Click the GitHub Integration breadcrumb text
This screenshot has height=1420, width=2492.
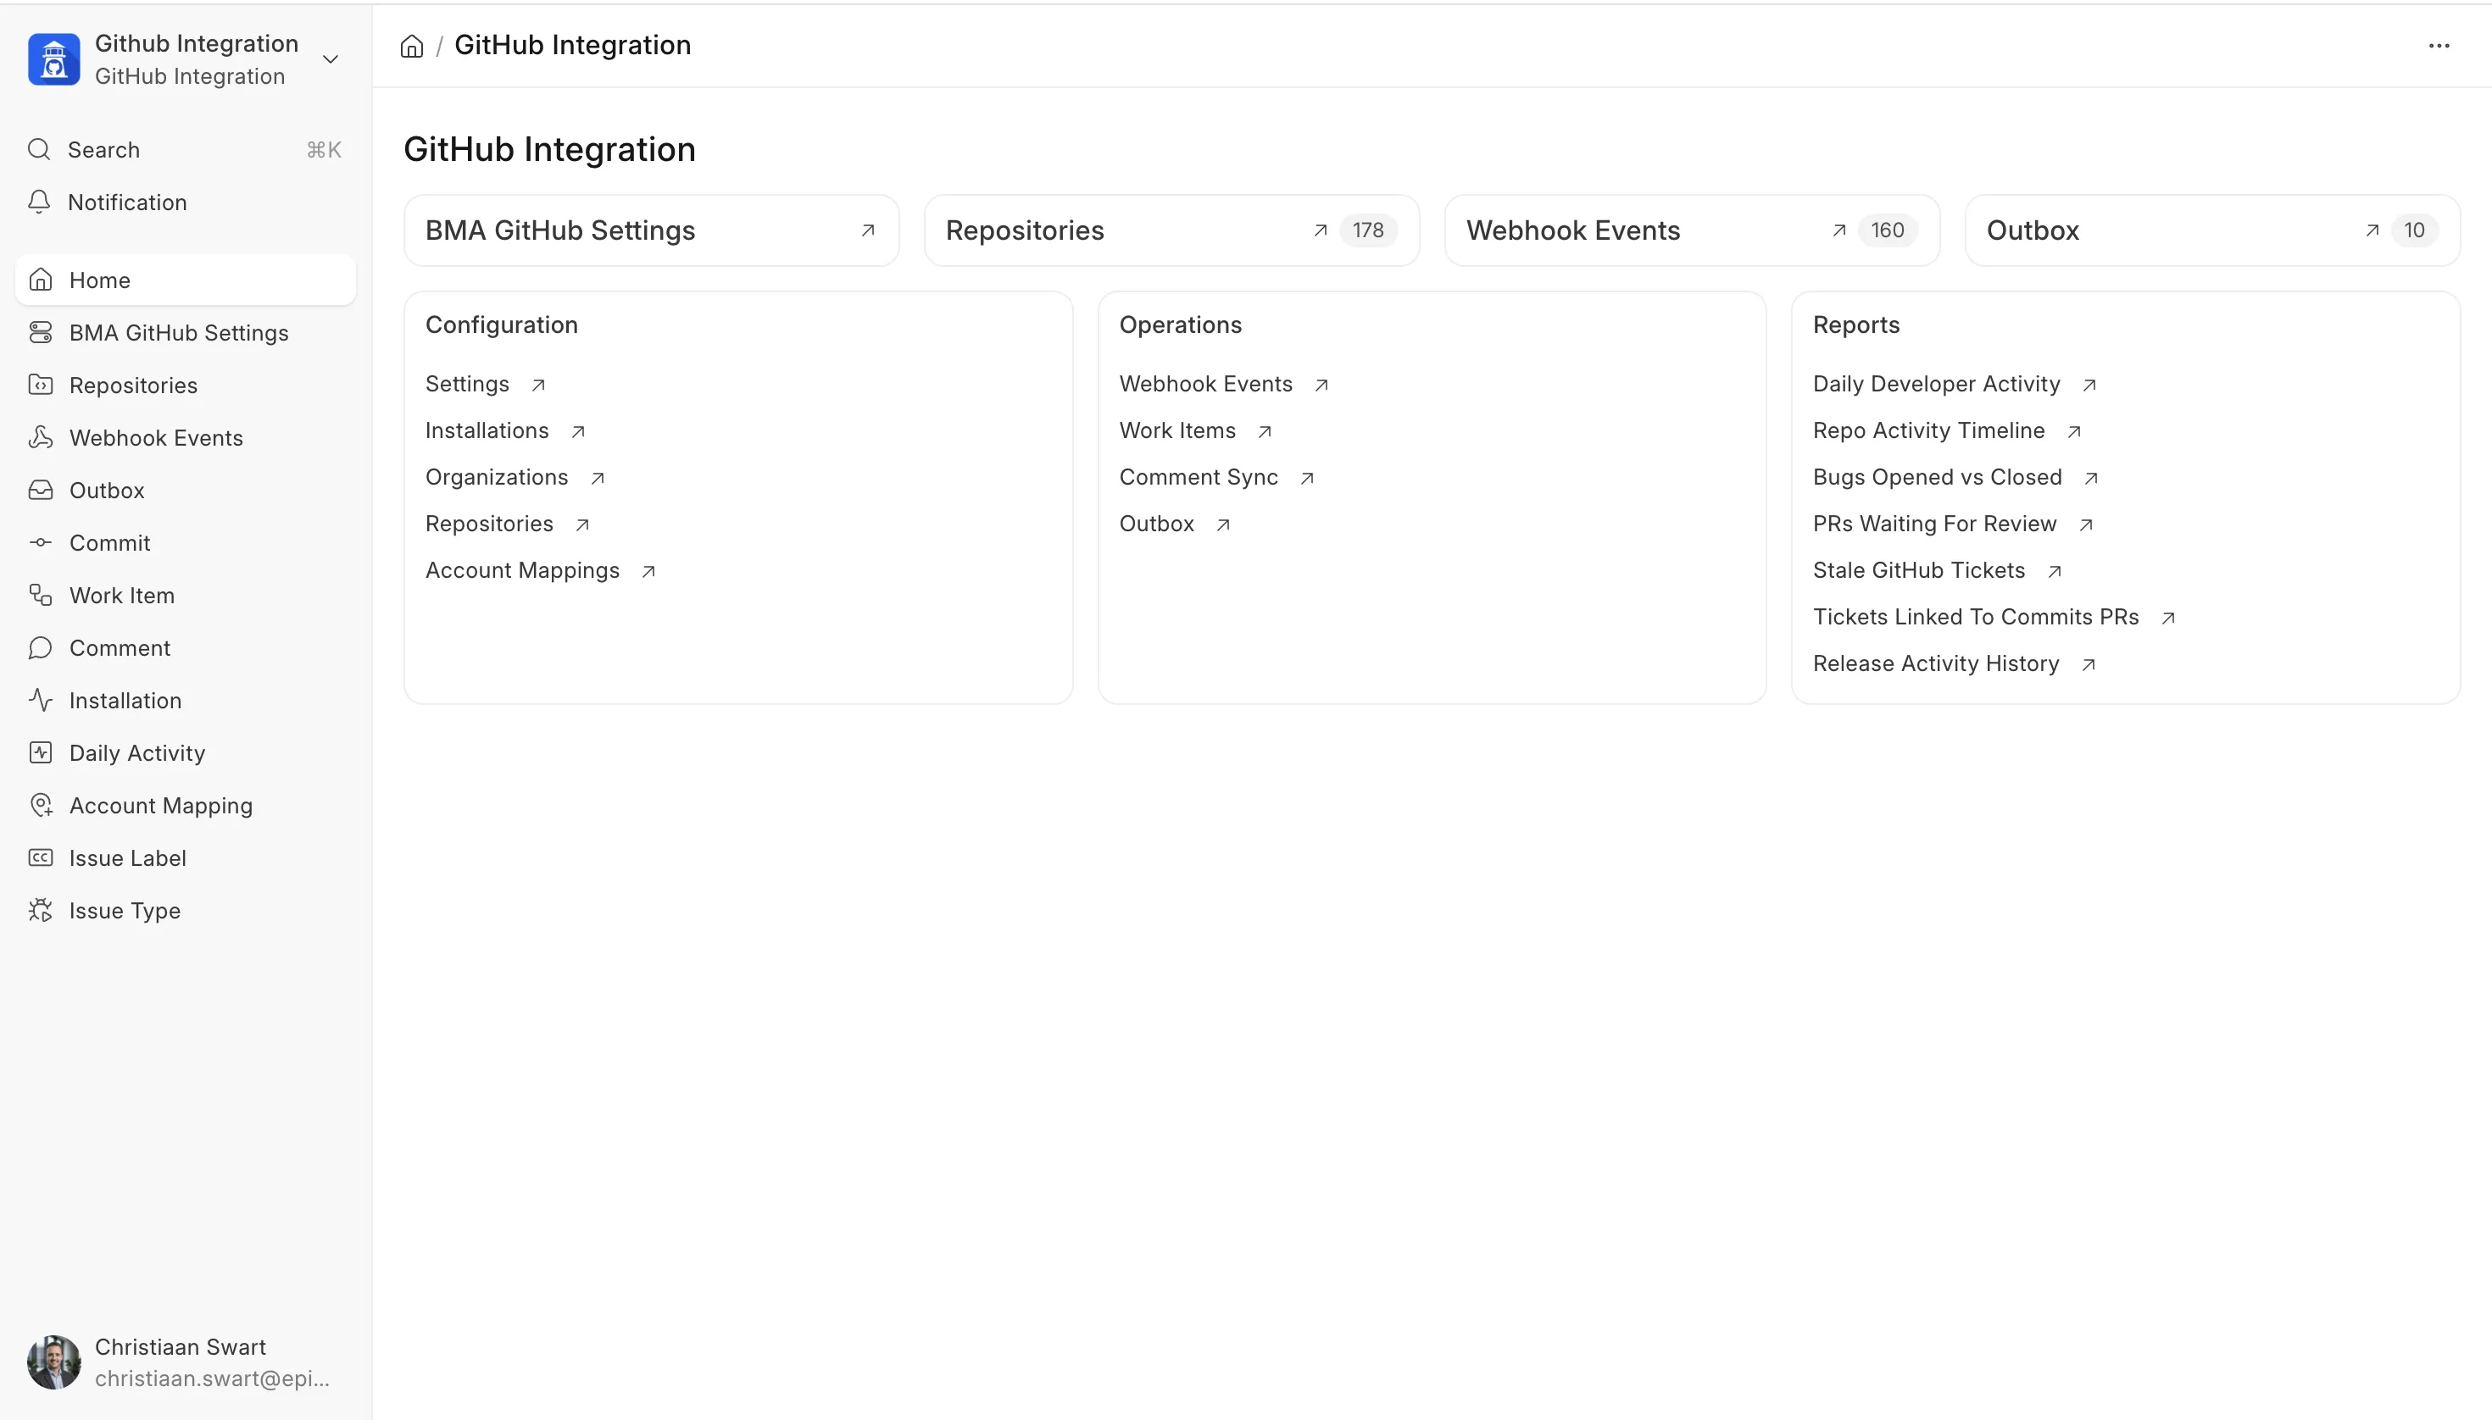pos(573,46)
